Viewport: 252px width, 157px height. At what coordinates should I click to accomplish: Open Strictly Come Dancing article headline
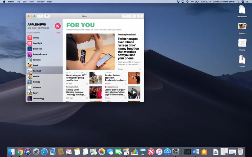pos(76,92)
